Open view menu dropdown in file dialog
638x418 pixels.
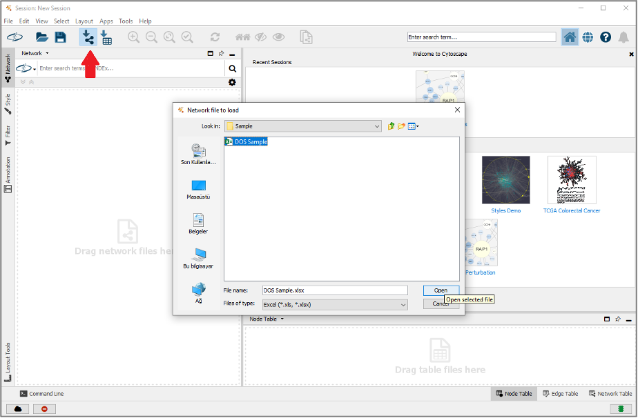414,126
